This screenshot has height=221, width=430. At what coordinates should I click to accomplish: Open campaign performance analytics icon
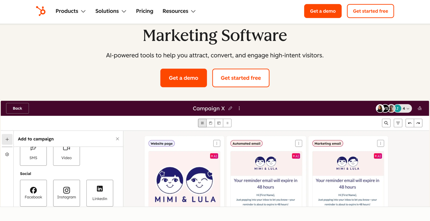click(x=419, y=108)
